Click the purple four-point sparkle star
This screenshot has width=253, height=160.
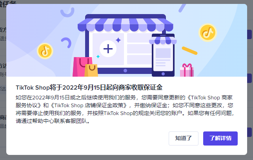118,40
